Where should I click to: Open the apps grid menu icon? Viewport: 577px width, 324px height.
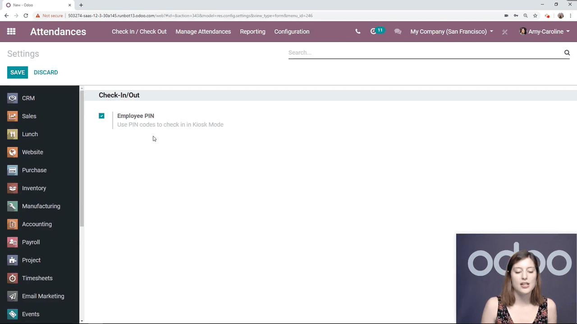(11, 31)
